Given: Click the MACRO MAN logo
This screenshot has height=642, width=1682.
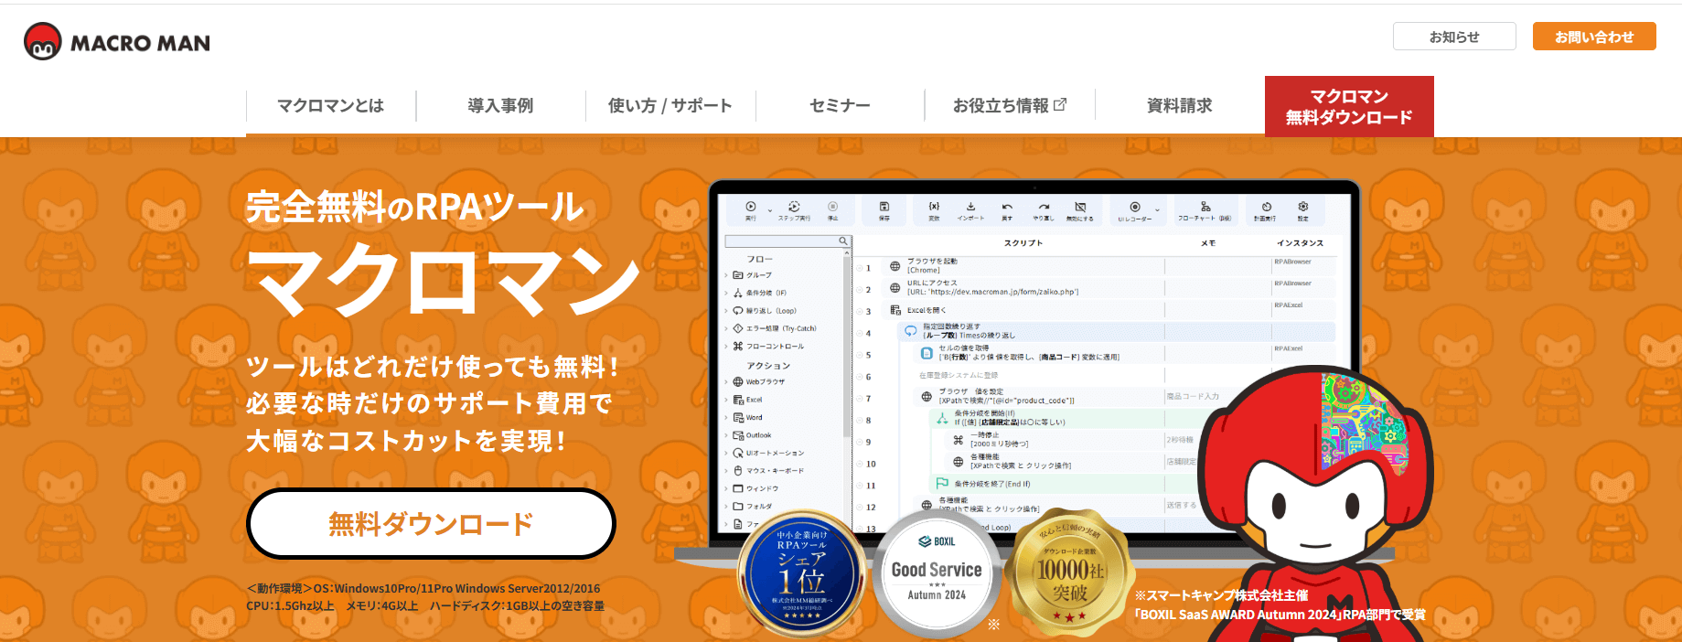Looking at the screenshot, I should click(117, 41).
